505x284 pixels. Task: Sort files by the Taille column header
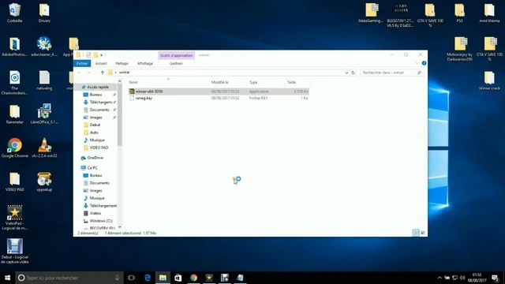pos(291,82)
